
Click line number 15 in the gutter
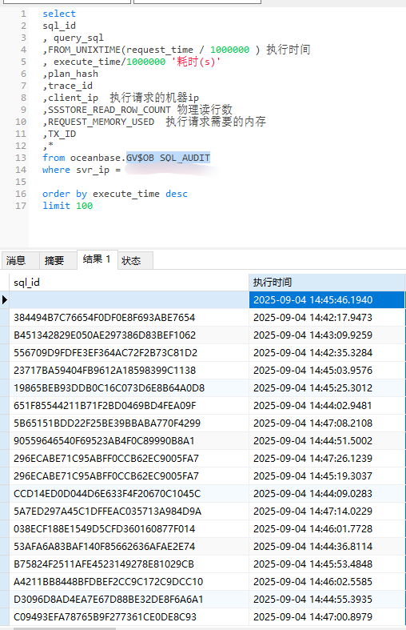tap(21, 182)
